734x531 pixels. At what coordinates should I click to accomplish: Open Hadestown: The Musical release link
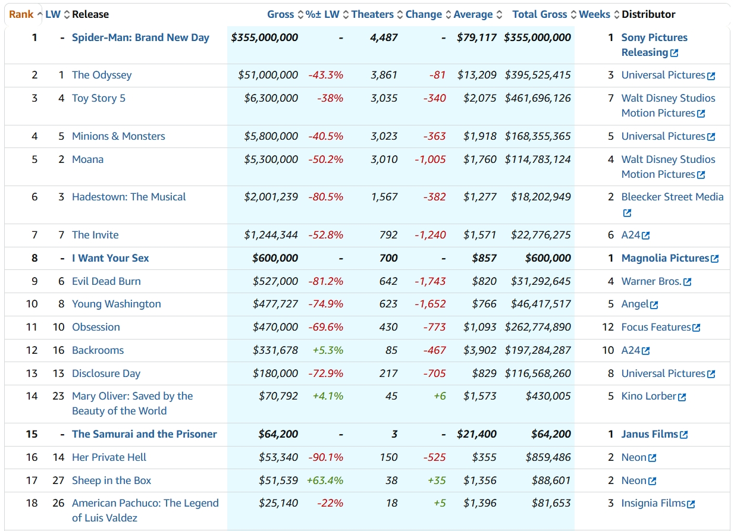point(129,197)
